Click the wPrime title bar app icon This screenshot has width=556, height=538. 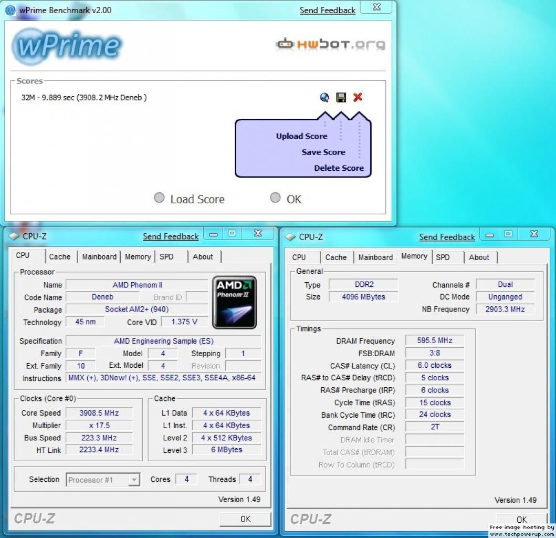pos(11,11)
